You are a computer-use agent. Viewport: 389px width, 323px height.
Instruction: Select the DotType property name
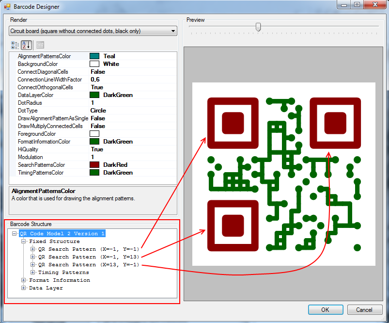[x=28, y=111]
